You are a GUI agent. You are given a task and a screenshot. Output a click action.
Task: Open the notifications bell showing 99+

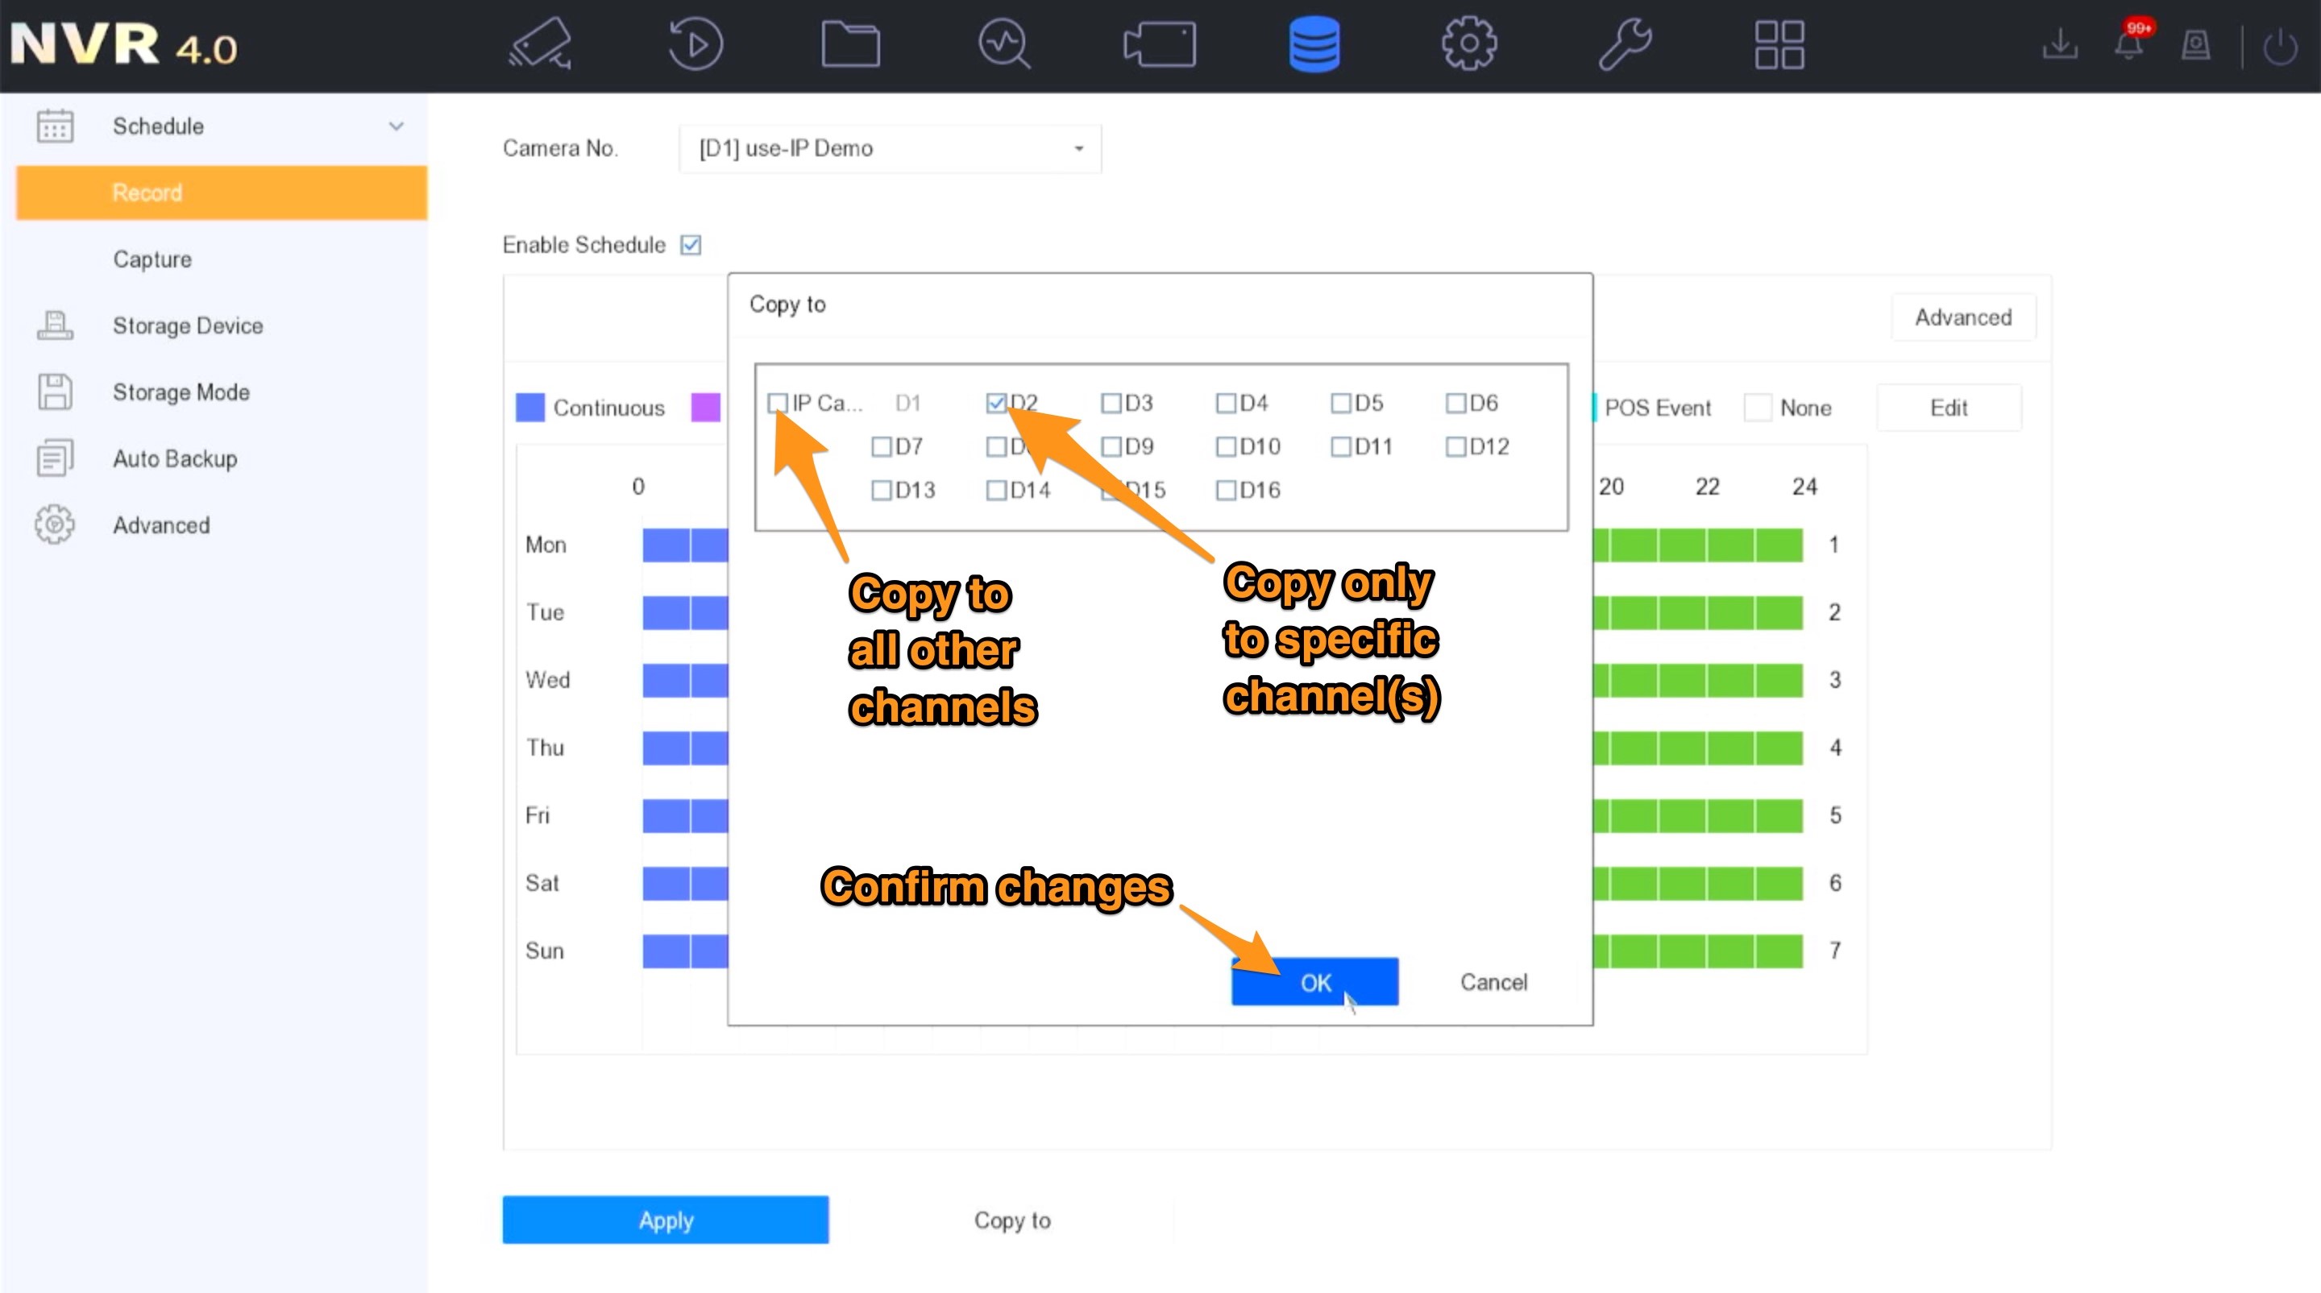(x=2128, y=44)
